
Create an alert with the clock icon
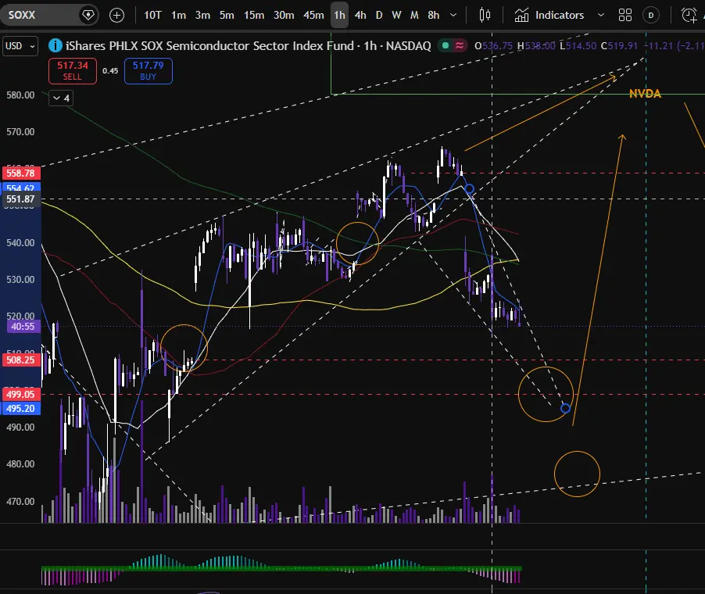pos(689,16)
